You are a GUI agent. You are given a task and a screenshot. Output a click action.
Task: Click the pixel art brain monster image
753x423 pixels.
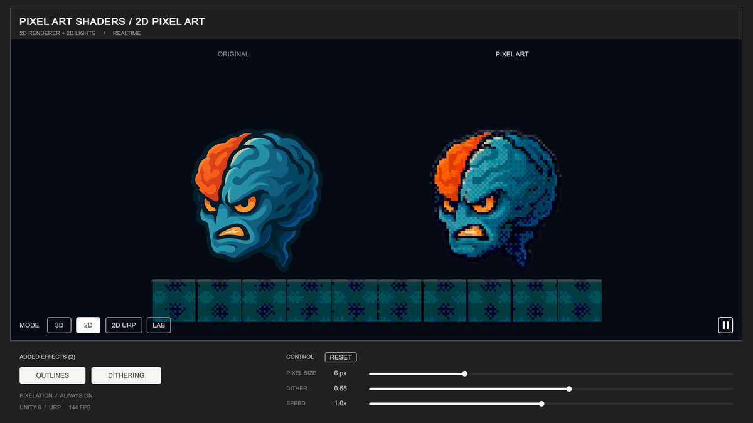(496, 201)
